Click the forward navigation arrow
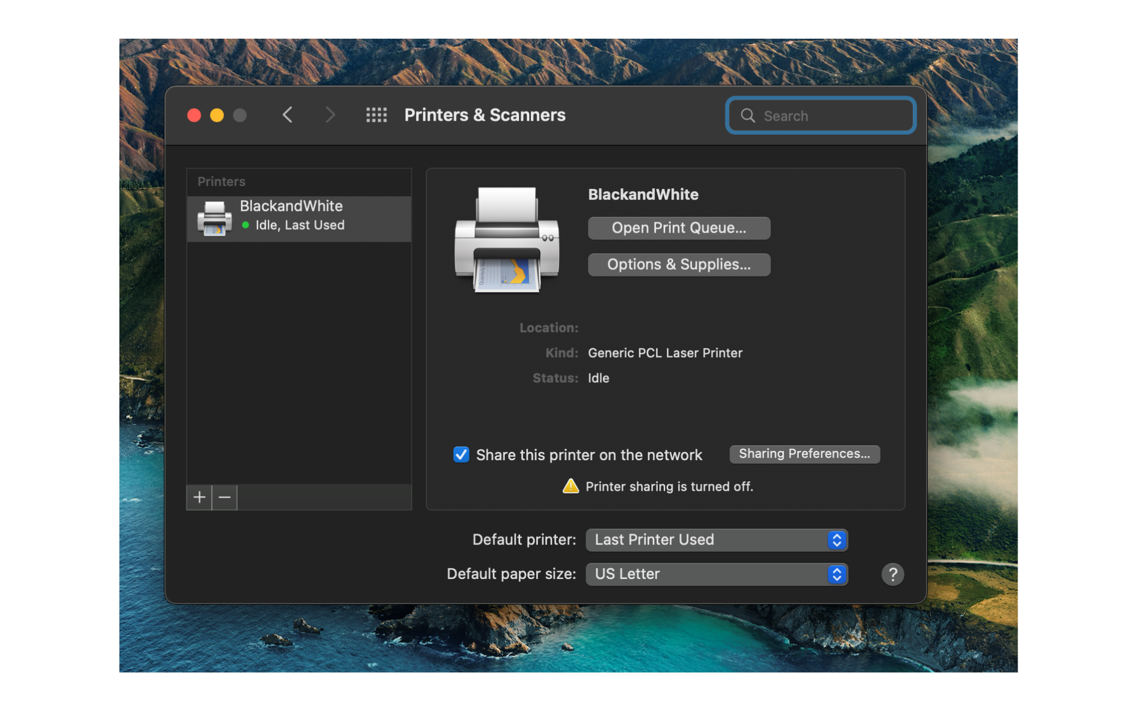The image size is (1137, 711). coord(330,115)
